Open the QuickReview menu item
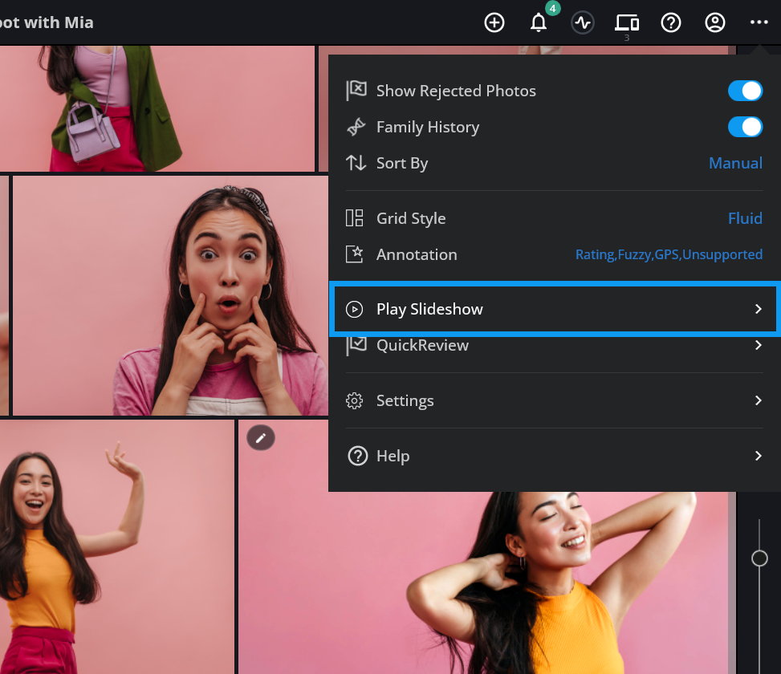This screenshot has width=781, height=674. pos(422,345)
